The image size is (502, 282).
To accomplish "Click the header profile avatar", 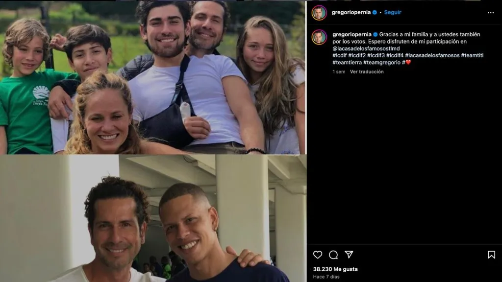I will [x=319, y=12].
